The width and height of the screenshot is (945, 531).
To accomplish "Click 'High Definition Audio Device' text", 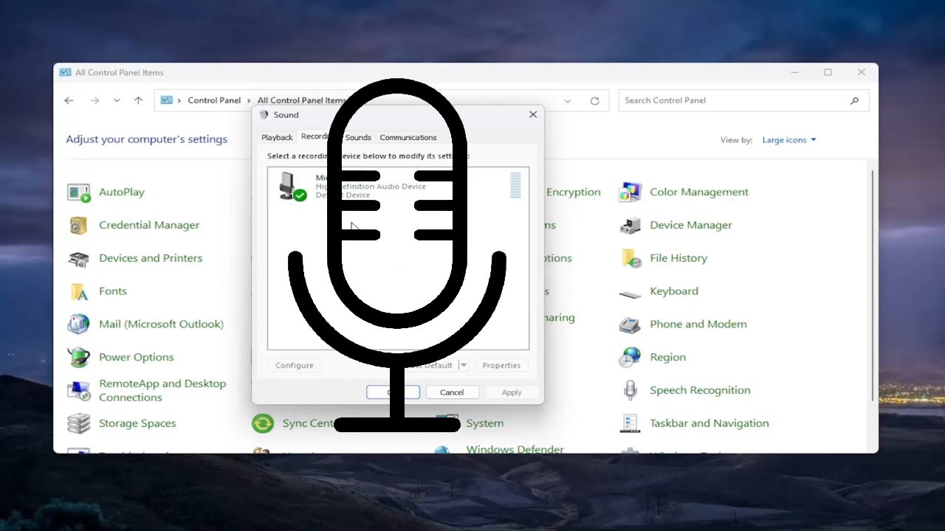I will coord(371,187).
